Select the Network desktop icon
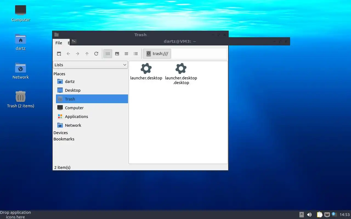This screenshot has height=219, width=351. coord(21,71)
